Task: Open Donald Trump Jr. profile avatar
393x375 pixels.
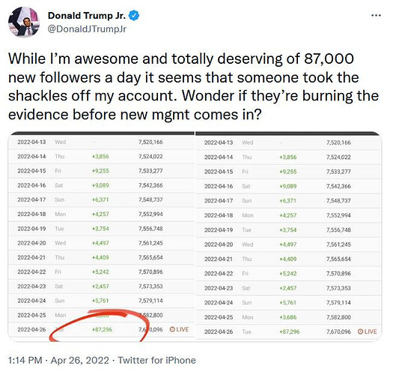Action: click(x=24, y=22)
